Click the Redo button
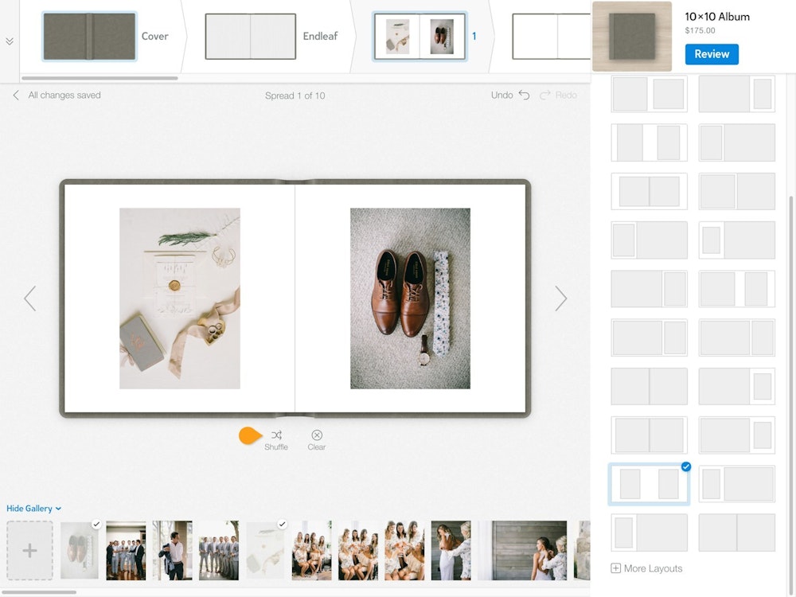 (x=559, y=95)
